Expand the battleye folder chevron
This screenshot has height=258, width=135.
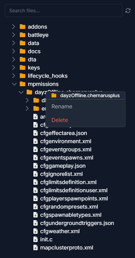click(x=14, y=35)
